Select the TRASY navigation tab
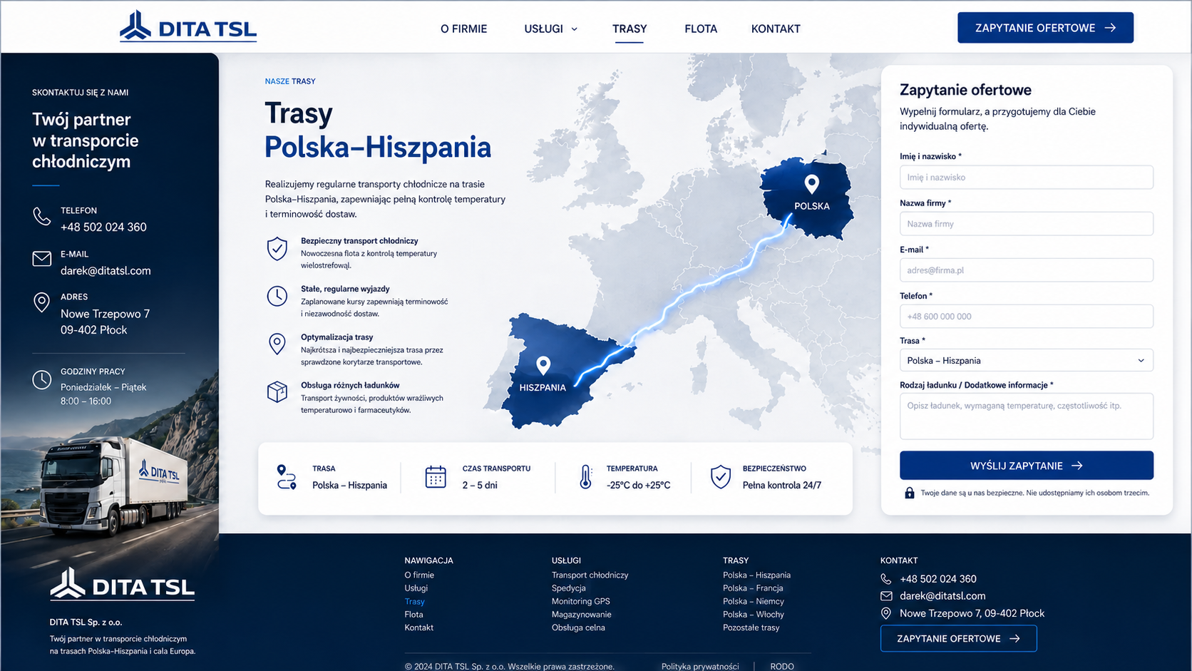This screenshot has width=1192, height=671. pos(630,29)
